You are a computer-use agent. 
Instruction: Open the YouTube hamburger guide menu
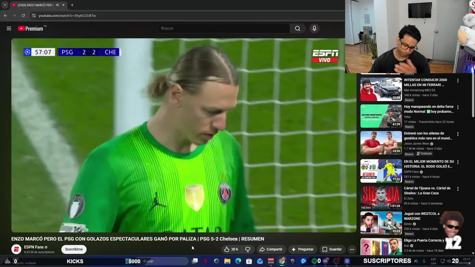point(9,29)
